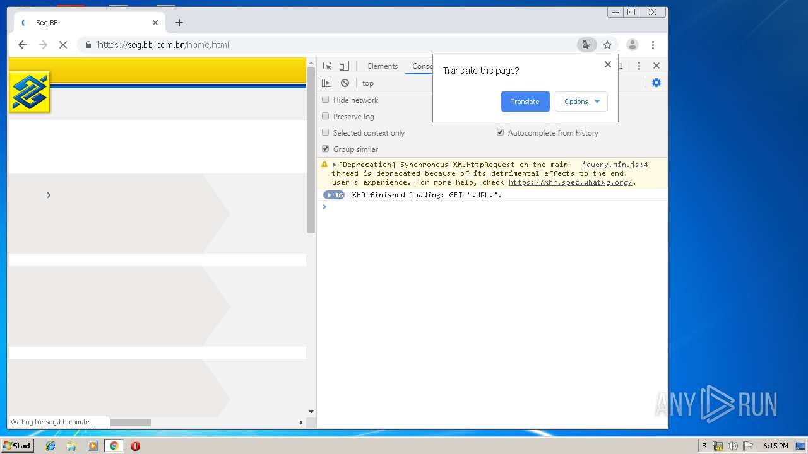The height and width of the screenshot is (454, 808).
Task: Click the show desktop icon in the tray
Action: coord(800,446)
